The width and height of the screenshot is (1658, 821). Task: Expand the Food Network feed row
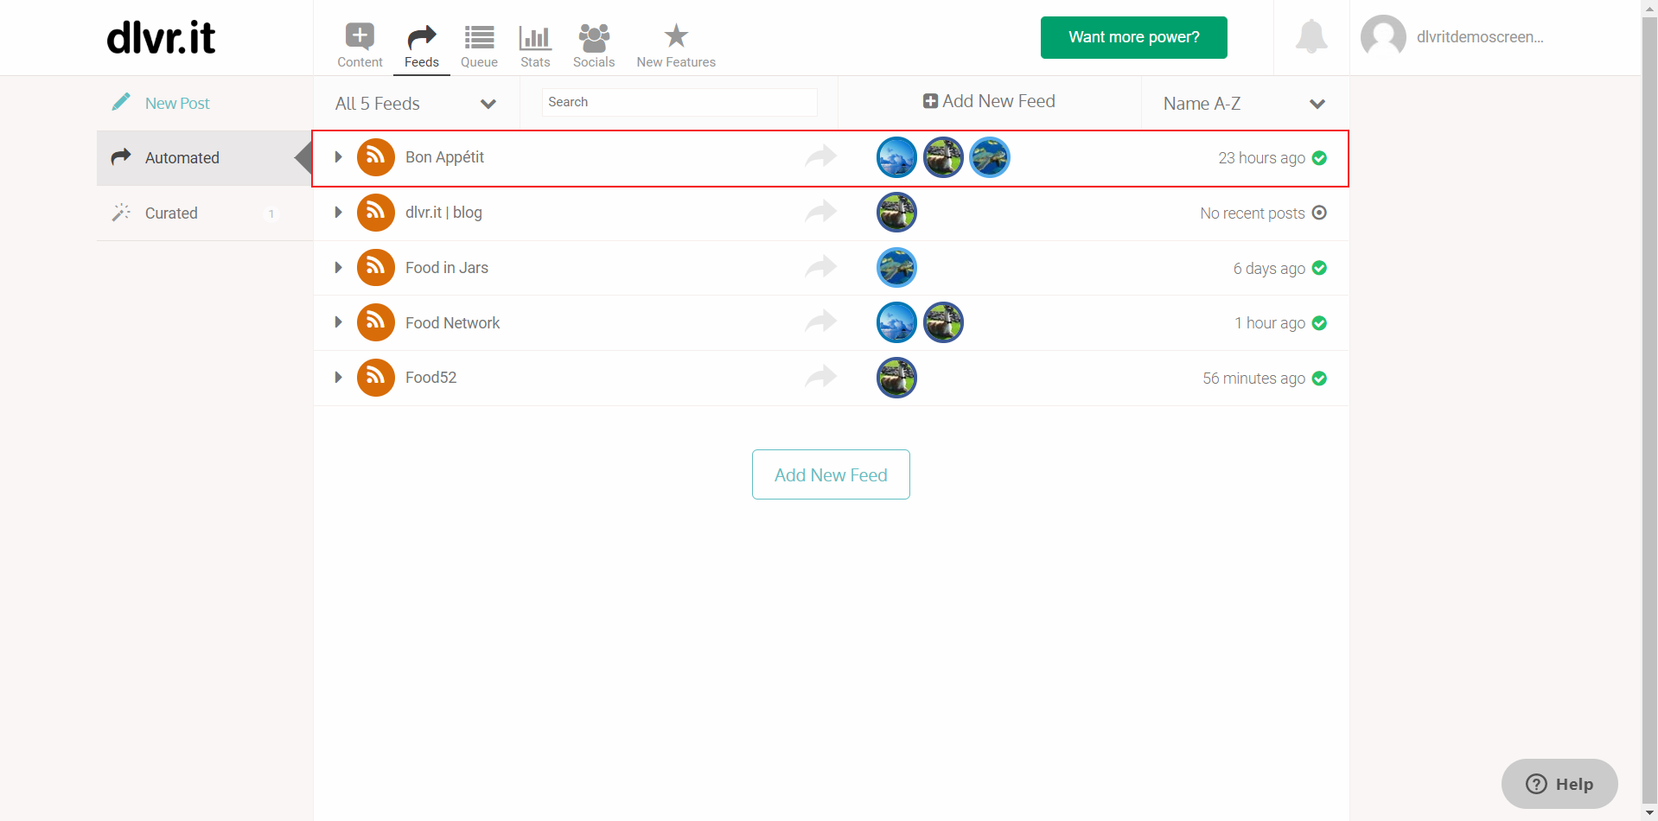point(338,322)
